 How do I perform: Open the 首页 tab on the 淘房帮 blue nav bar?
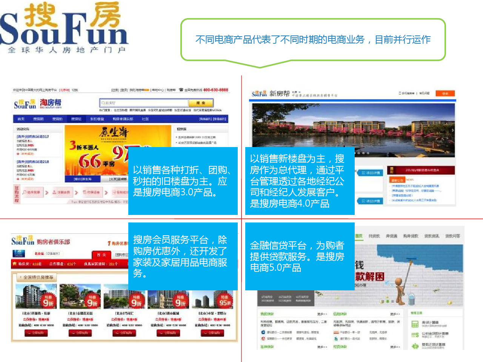pos(21,119)
